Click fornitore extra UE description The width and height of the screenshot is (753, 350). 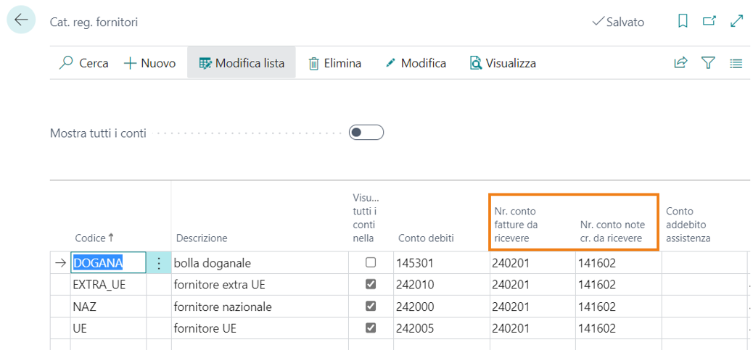coord(260,285)
